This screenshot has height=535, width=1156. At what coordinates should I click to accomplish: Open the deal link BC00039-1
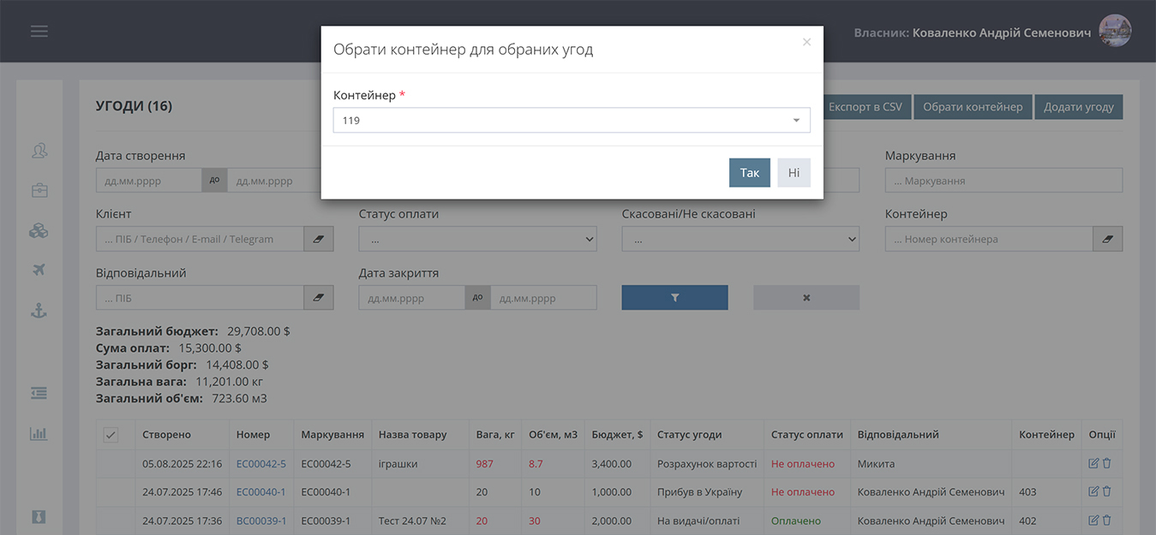click(261, 520)
